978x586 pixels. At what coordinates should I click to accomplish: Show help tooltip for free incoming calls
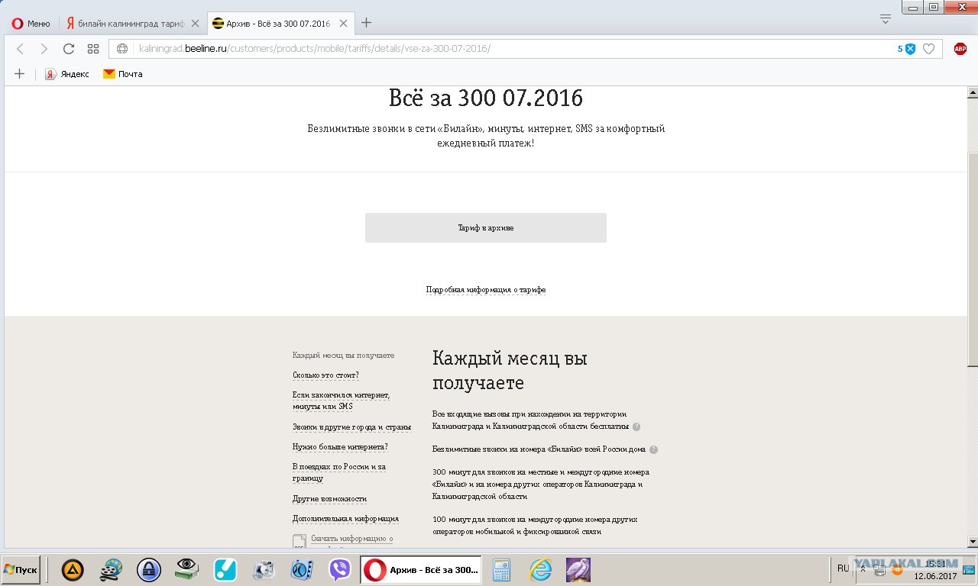pyautogui.click(x=636, y=427)
